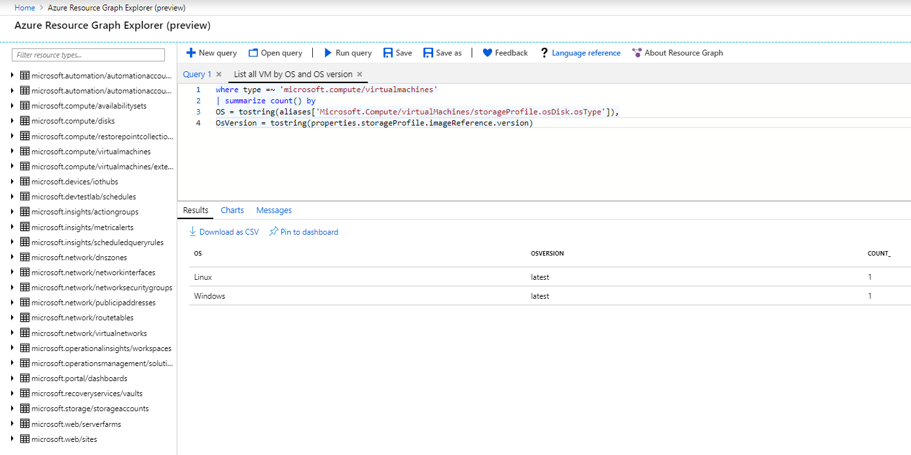This screenshot has width=911, height=455.
Task: Expand microsoft.network/virtualnetworks tree node
Action: pos(12,333)
